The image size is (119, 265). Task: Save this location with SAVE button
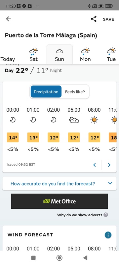108,19
